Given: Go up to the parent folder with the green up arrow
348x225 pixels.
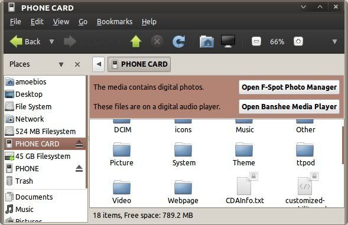Looking at the screenshot, I should tap(136, 41).
